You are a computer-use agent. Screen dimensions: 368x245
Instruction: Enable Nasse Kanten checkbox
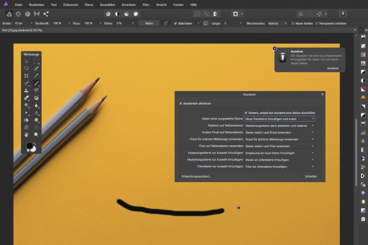293,23
